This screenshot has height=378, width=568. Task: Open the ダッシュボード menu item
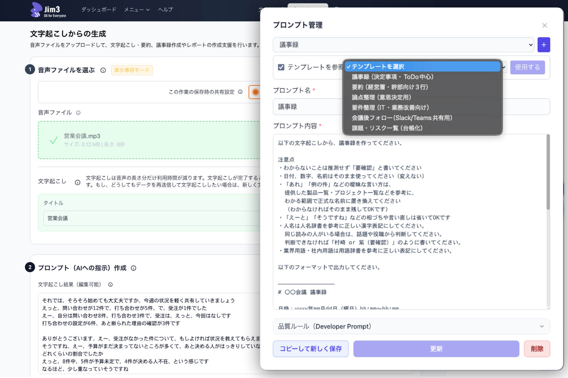point(99,9)
